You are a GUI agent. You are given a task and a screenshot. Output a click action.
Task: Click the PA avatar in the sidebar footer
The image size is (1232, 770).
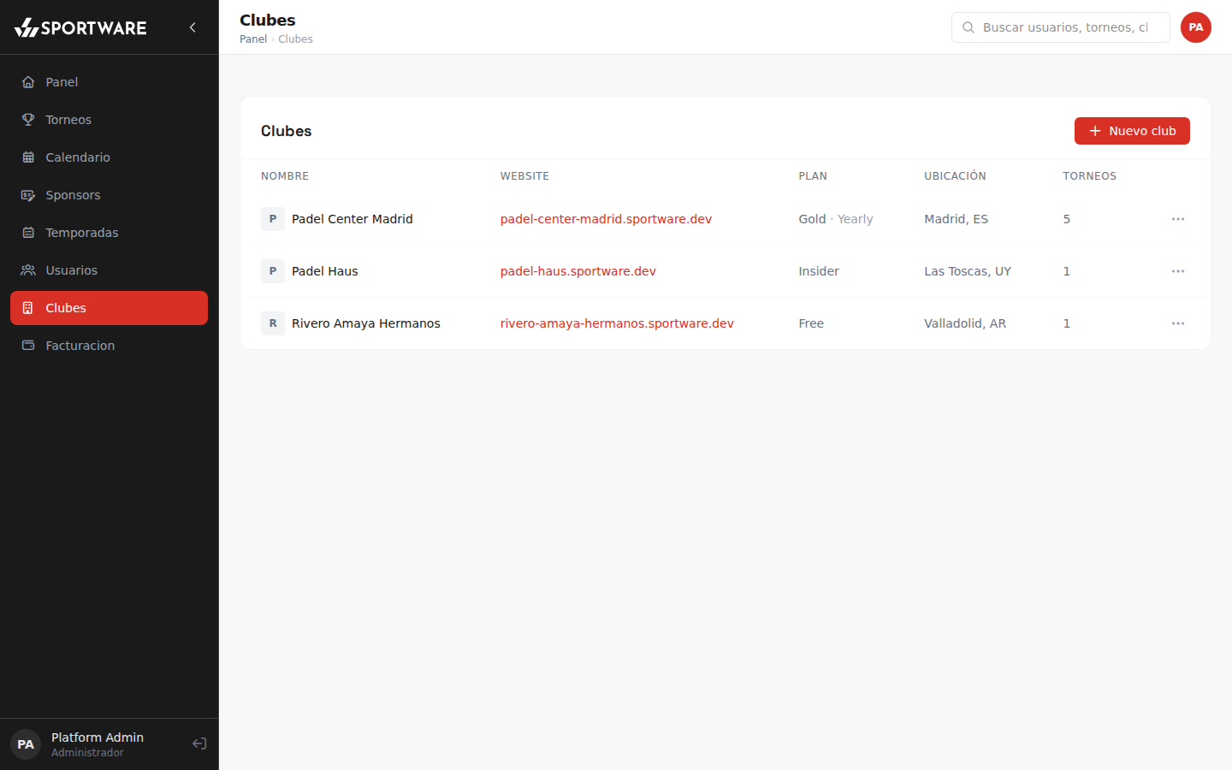pos(26,744)
